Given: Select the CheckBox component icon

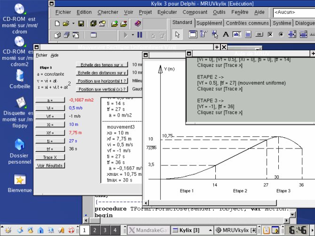Looking at the screenshot, I should click(270, 34).
